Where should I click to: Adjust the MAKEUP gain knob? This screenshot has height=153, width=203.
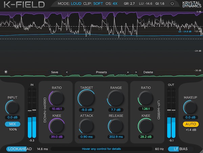(190, 108)
